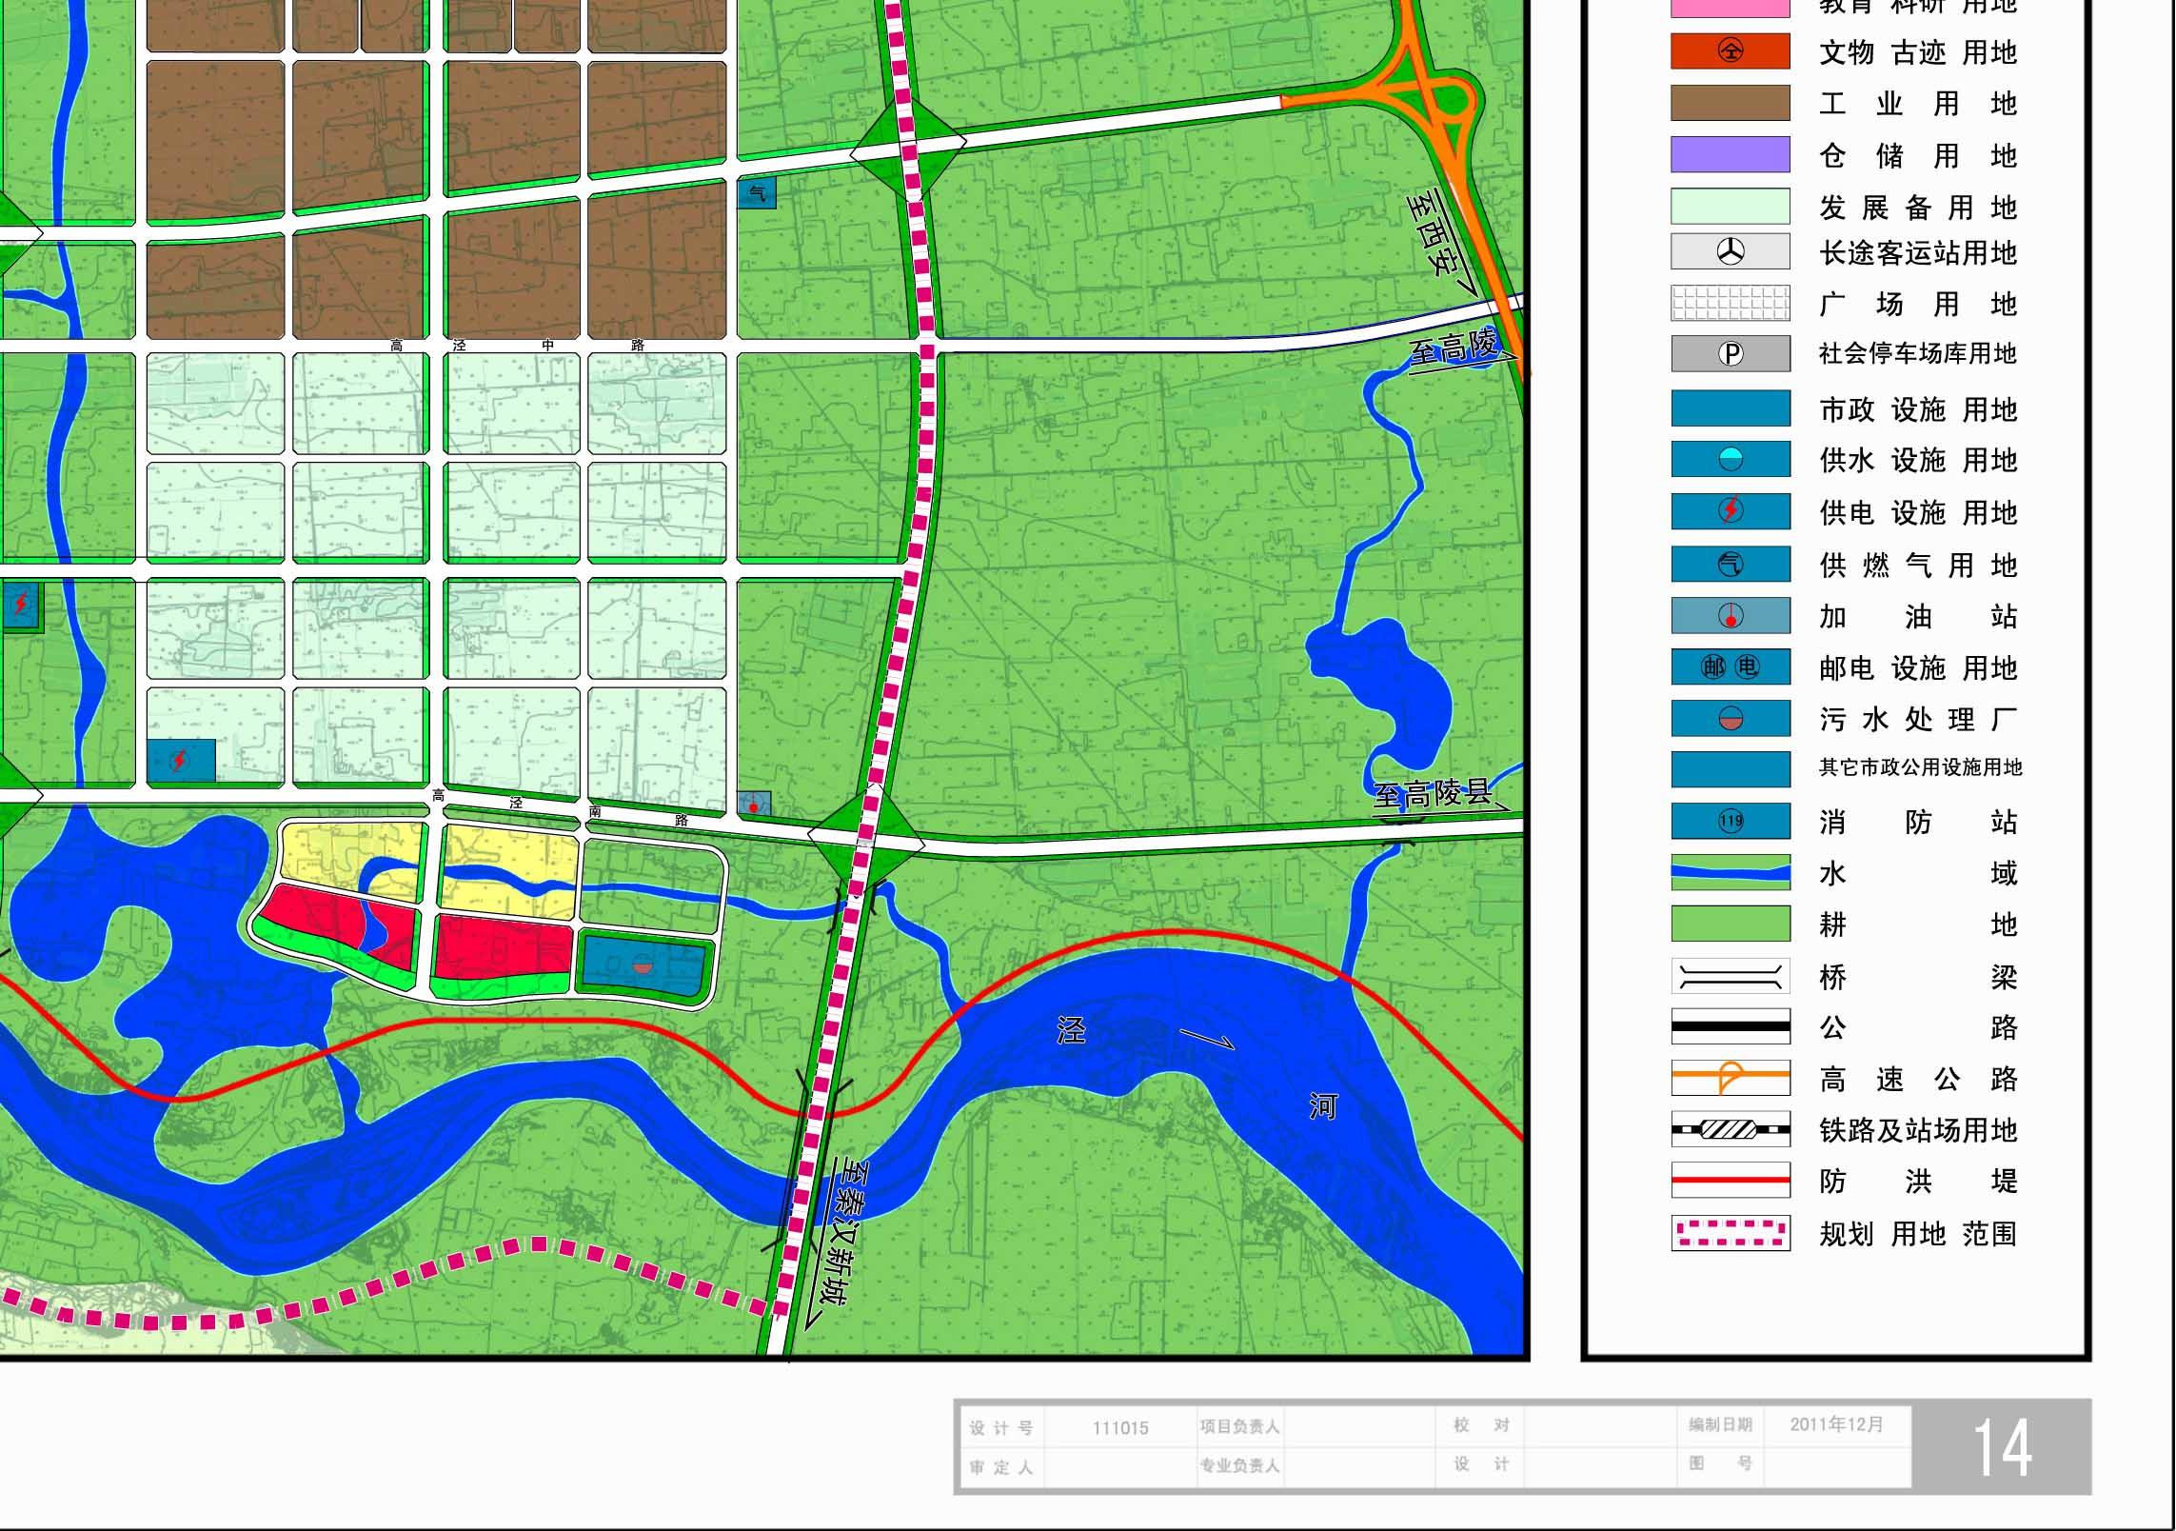Click the expressway symbol in the legend

point(1731,1078)
